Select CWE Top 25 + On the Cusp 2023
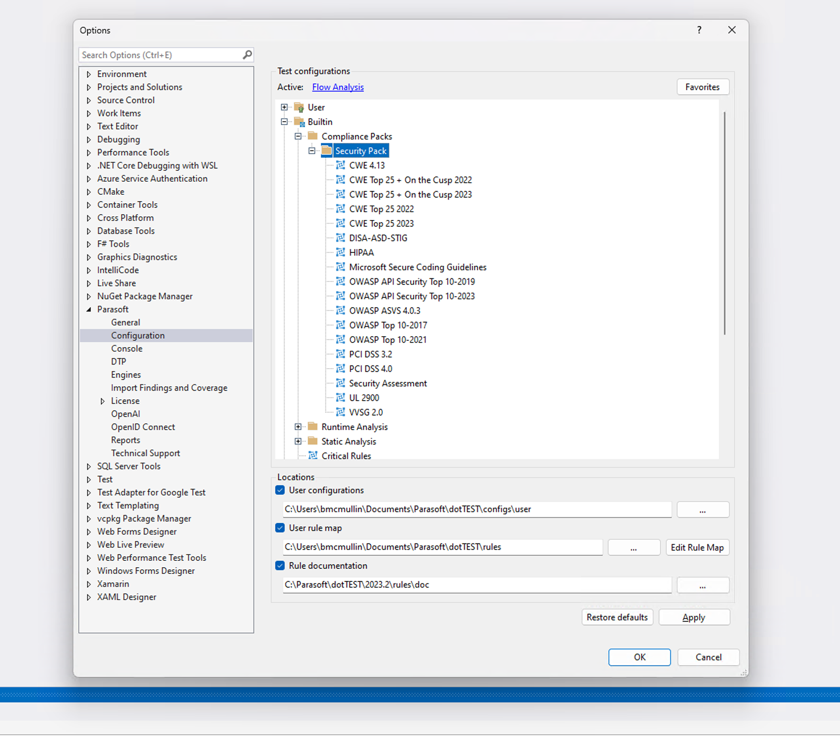Viewport: 840px width, 752px height. 411,194
